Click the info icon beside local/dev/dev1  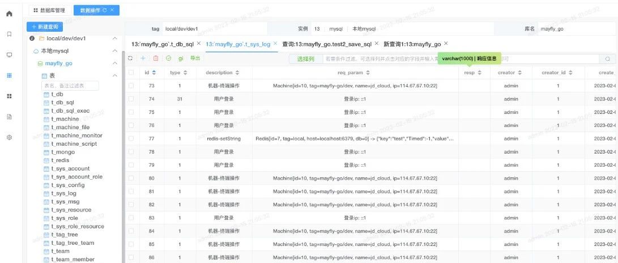pyautogui.click(x=32, y=38)
